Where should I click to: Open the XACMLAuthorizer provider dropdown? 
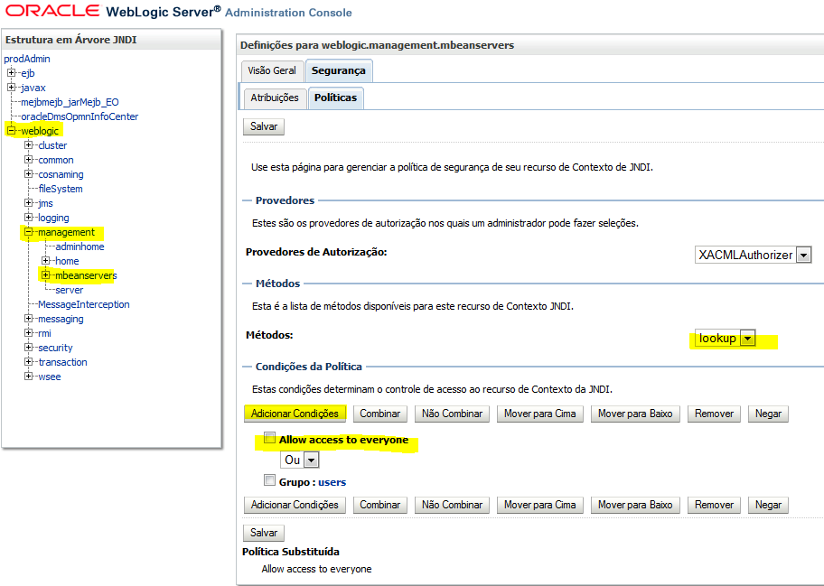coord(753,255)
